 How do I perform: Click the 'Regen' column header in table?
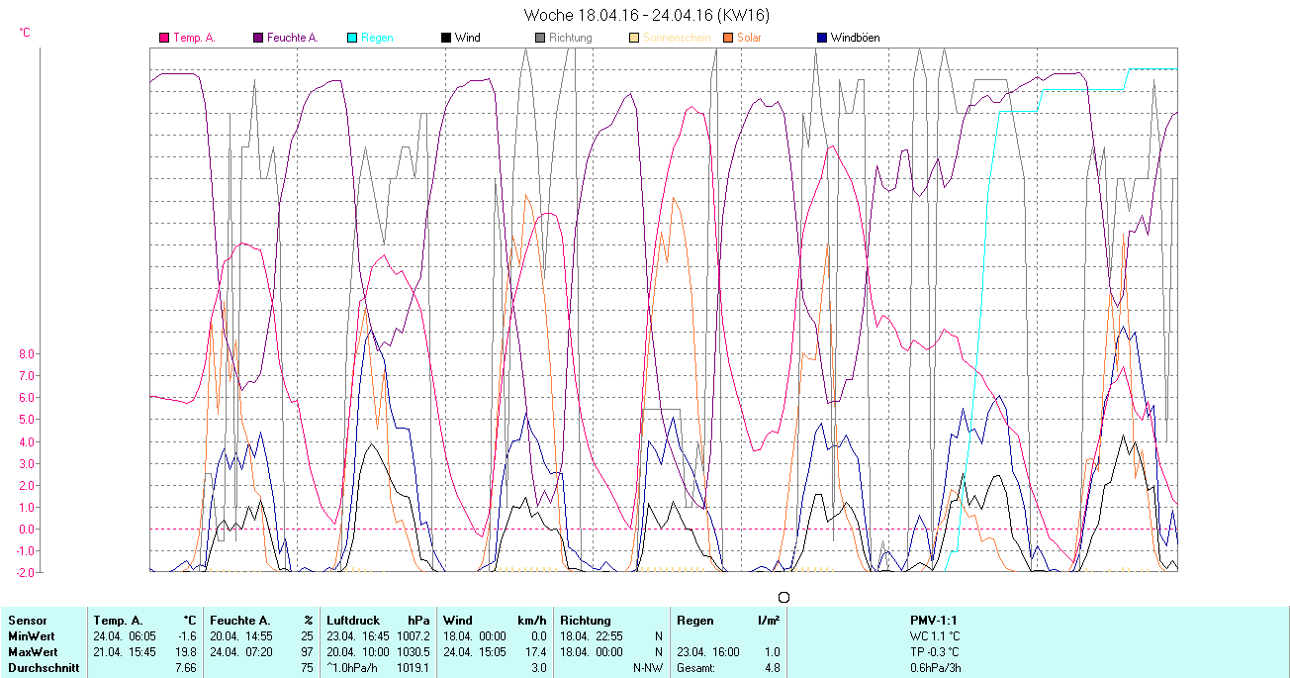click(x=695, y=621)
